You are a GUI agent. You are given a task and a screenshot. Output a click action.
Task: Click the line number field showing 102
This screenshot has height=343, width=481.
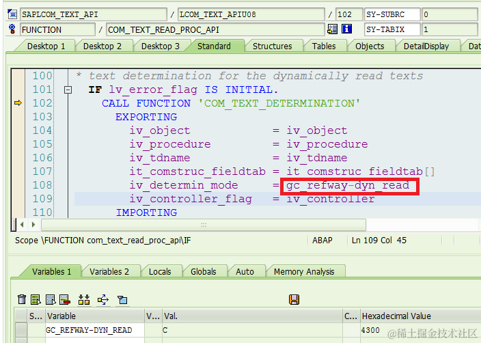pyautogui.click(x=348, y=14)
